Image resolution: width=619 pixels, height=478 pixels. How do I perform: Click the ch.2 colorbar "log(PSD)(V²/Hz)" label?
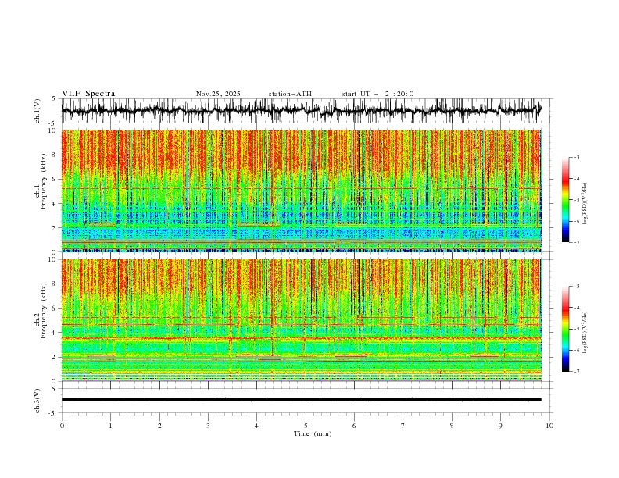click(x=585, y=332)
